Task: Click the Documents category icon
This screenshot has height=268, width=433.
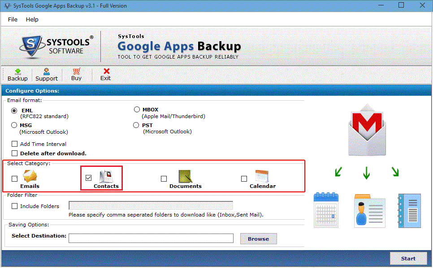Action: [x=186, y=175]
